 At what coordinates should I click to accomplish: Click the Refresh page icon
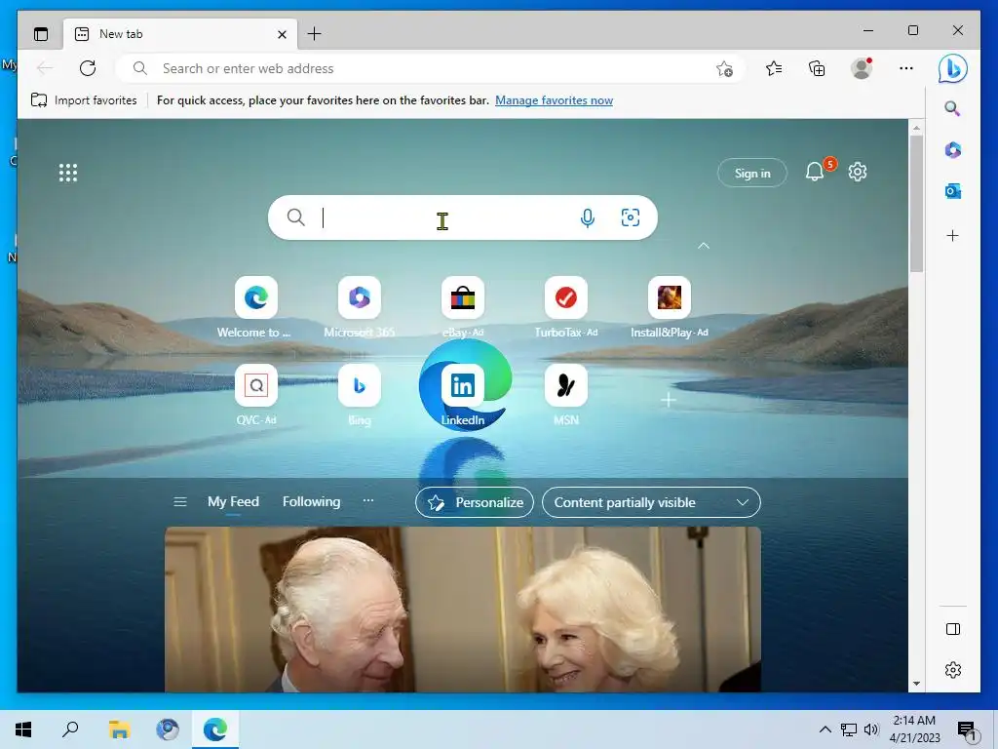click(88, 68)
